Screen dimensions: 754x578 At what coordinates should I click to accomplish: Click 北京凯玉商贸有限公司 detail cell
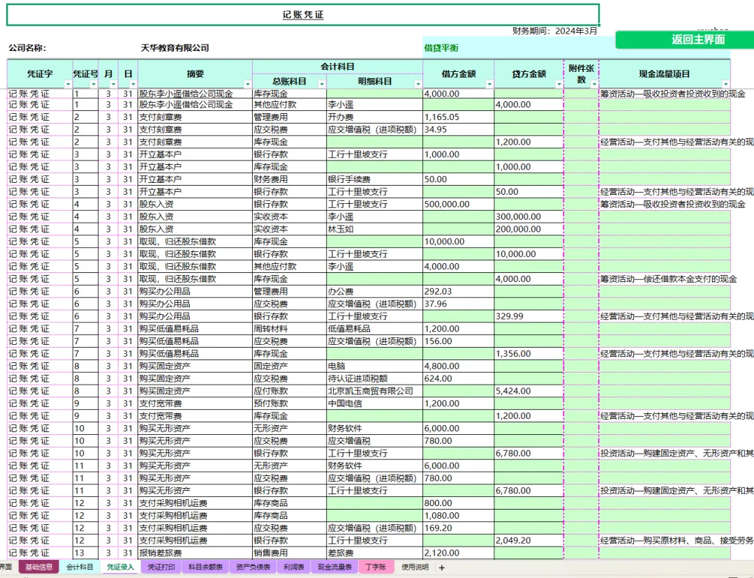coord(375,391)
